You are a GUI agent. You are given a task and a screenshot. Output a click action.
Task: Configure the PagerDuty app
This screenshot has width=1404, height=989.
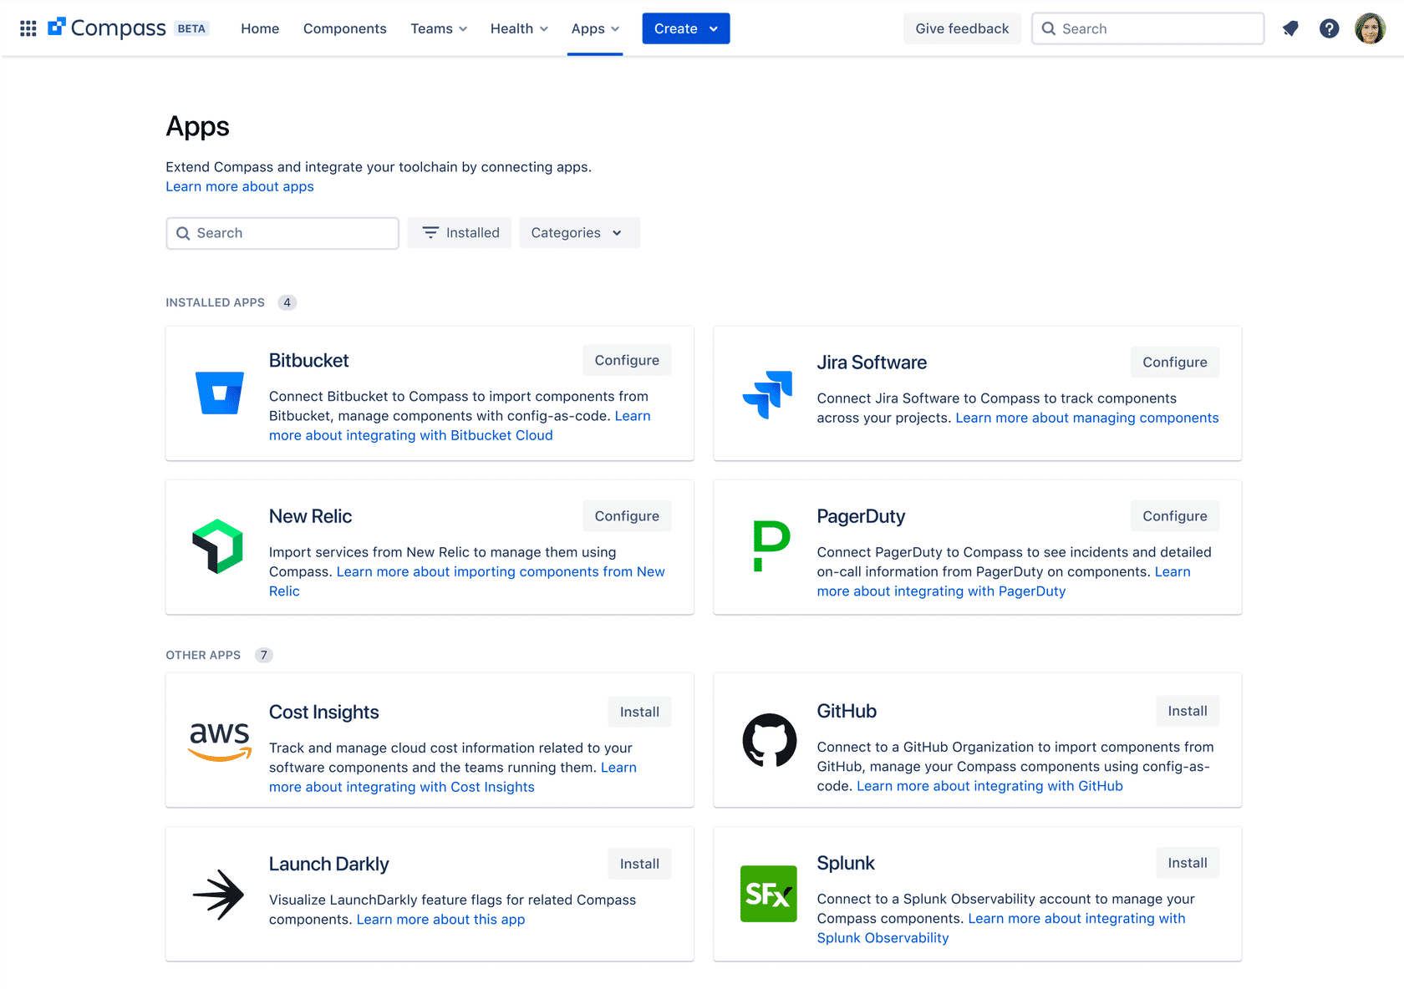coord(1174,516)
